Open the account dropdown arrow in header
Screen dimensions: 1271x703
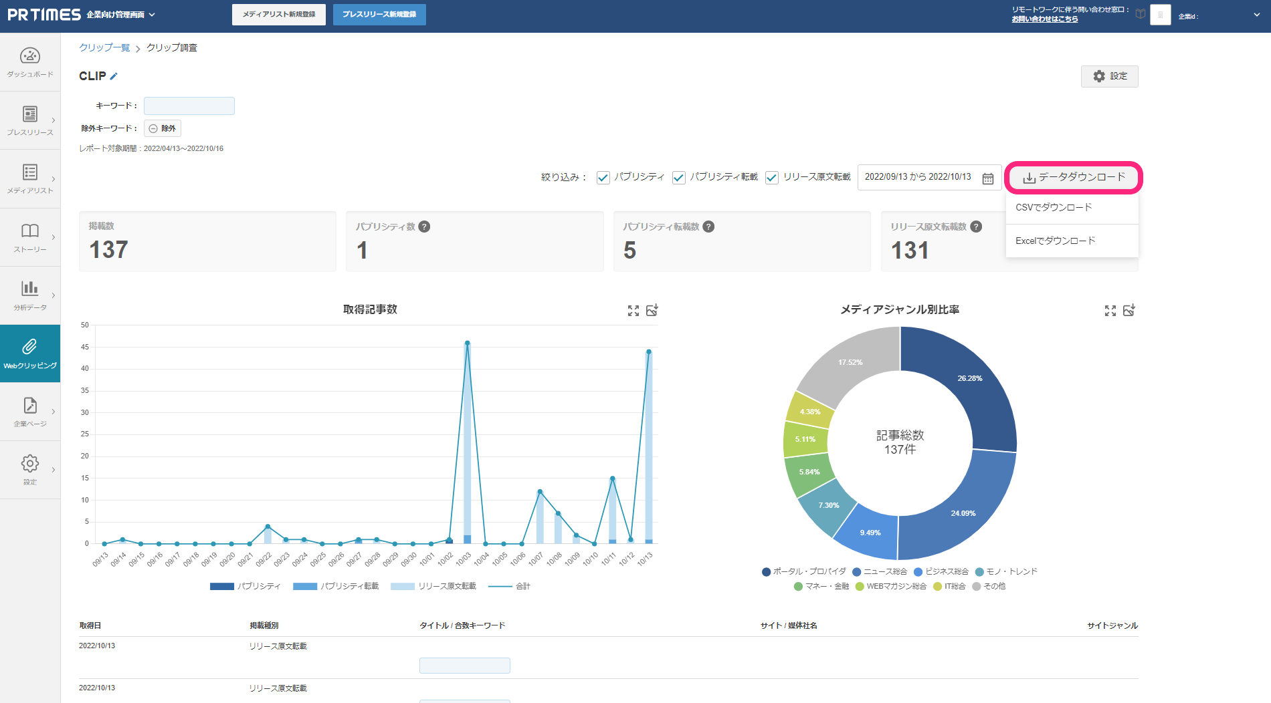tap(1256, 15)
